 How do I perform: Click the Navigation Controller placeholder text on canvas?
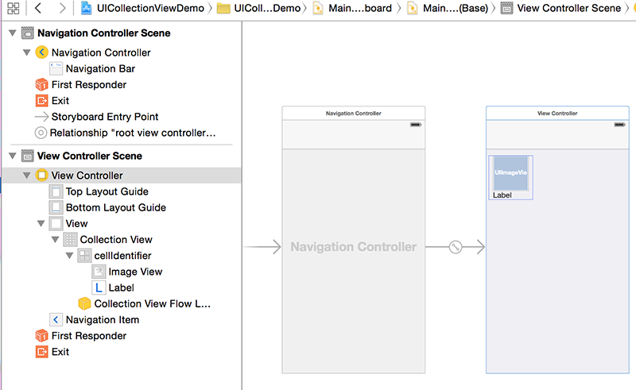(x=354, y=246)
